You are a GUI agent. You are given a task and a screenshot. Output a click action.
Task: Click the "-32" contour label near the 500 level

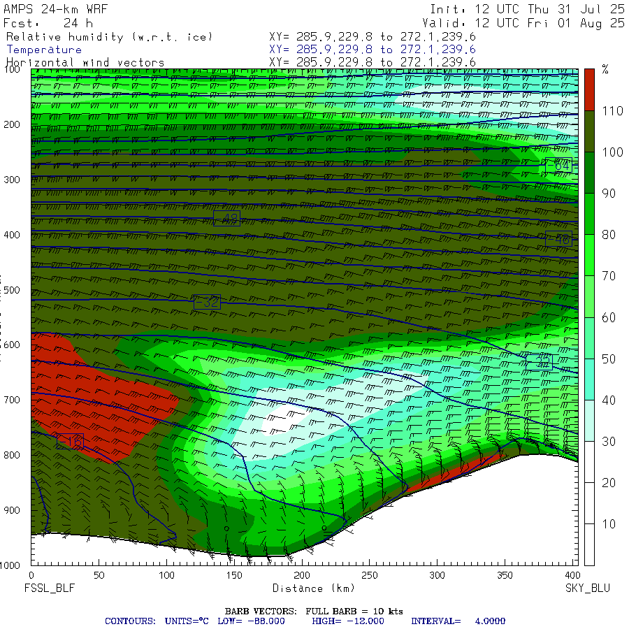(207, 302)
